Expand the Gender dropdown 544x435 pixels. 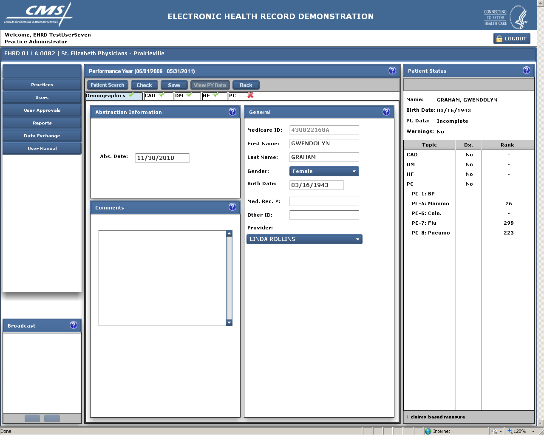(324, 171)
